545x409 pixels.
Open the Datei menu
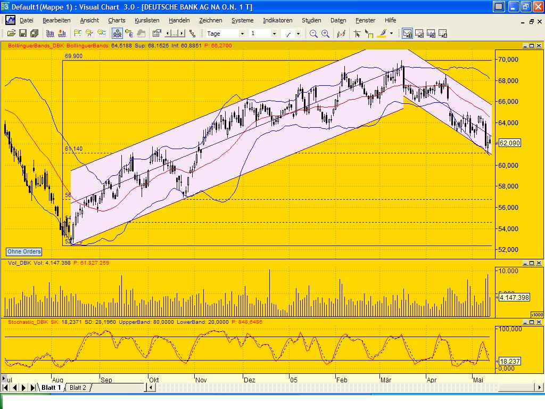(27, 20)
